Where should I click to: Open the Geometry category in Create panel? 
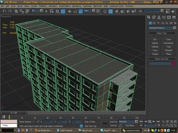[150, 23]
